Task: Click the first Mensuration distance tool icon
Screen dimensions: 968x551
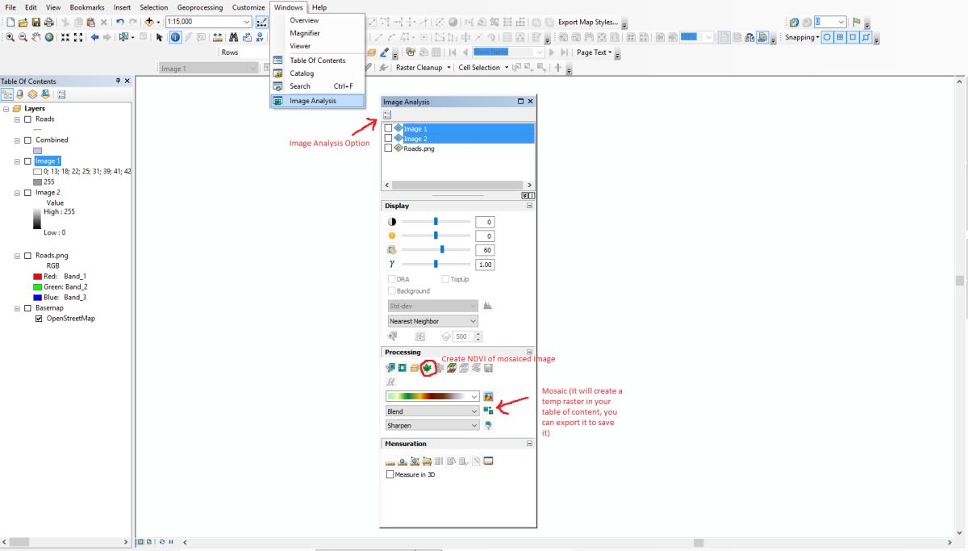Action: [x=390, y=461]
